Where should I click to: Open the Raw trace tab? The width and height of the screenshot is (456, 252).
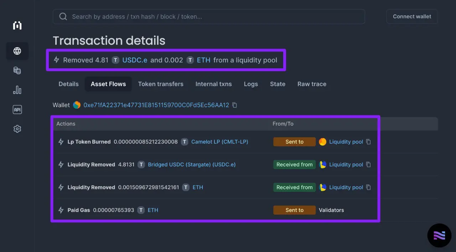[x=312, y=84]
